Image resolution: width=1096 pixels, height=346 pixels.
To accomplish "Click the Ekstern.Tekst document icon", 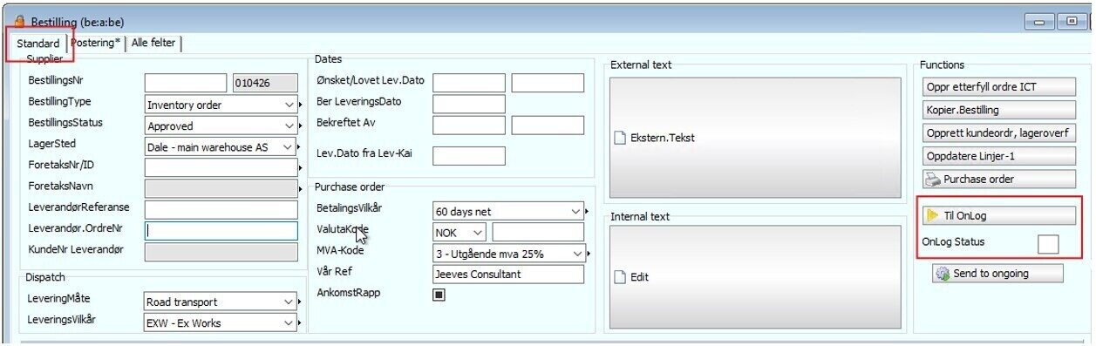I will 621,138.
